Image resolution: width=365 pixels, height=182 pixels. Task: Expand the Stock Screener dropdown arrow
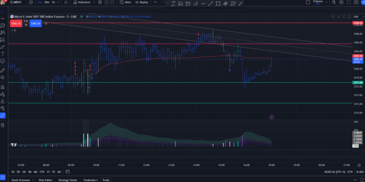33,180
